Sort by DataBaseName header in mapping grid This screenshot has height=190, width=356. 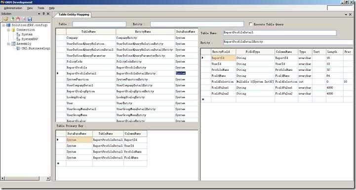pos(187,32)
